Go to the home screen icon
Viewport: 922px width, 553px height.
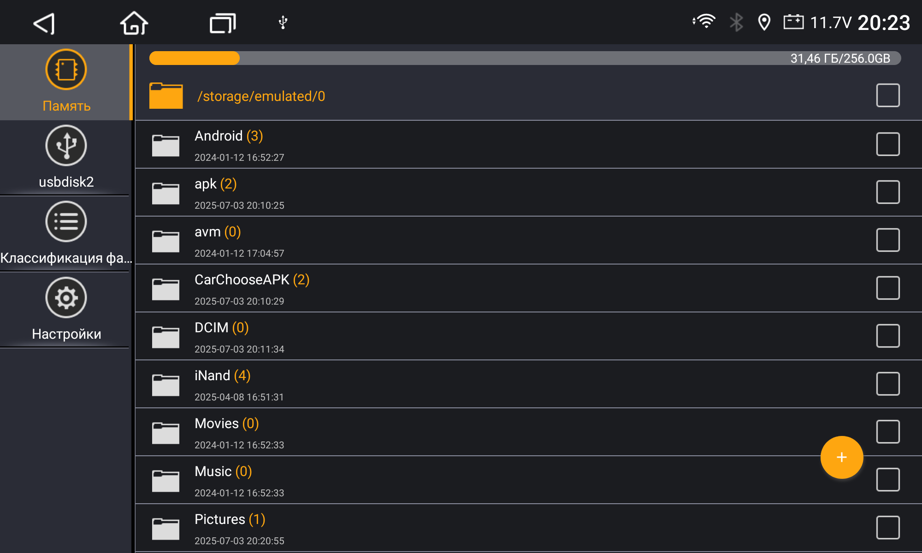(x=134, y=23)
